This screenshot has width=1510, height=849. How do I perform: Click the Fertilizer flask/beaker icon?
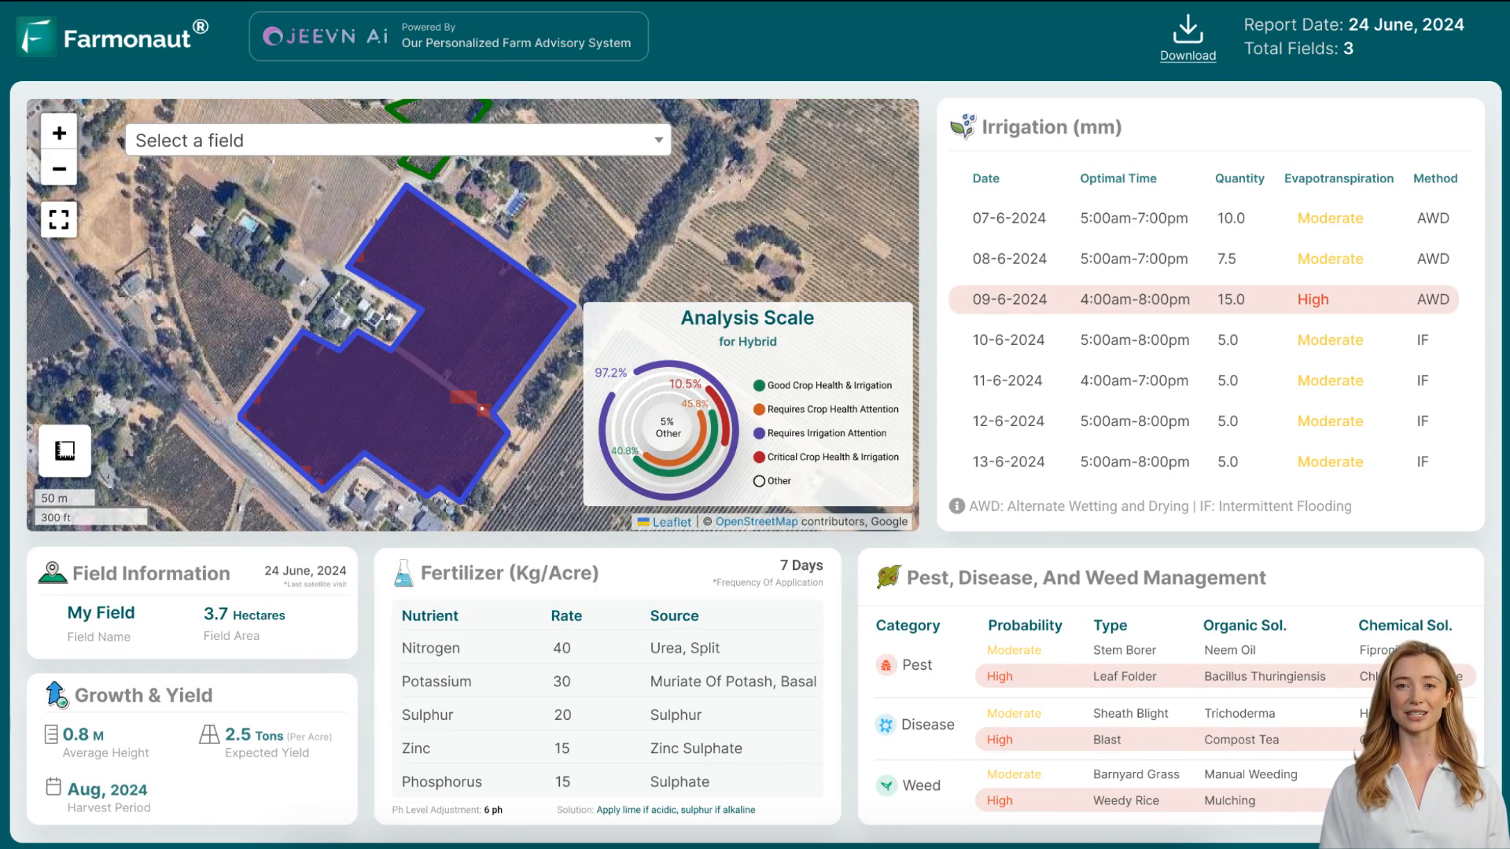click(x=403, y=573)
